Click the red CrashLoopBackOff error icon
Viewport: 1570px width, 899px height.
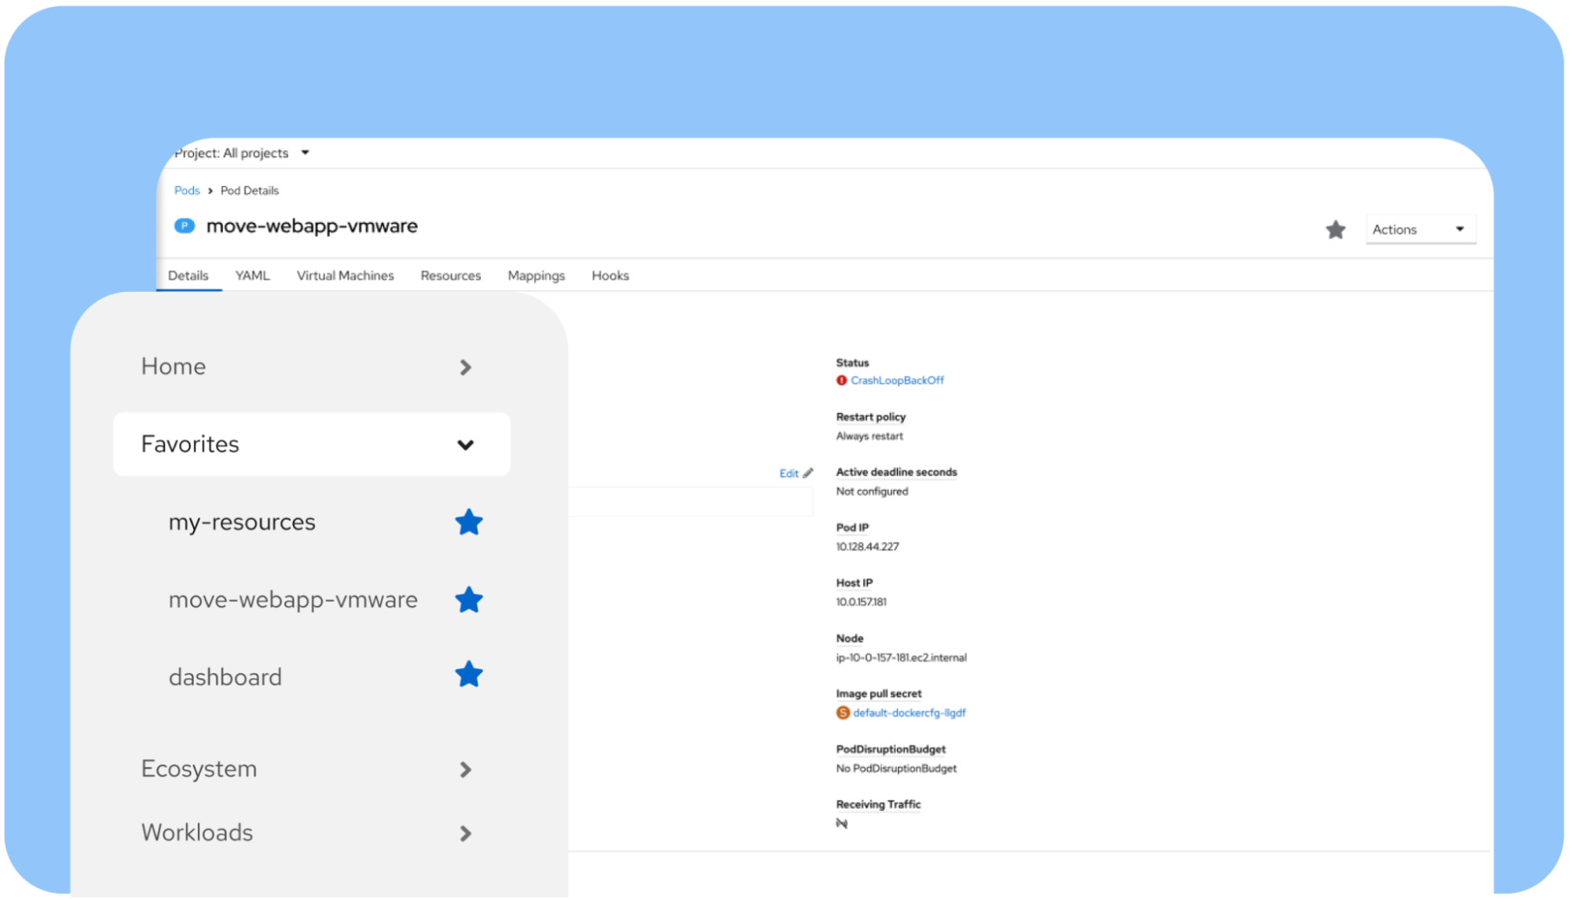tap(841, 381)
